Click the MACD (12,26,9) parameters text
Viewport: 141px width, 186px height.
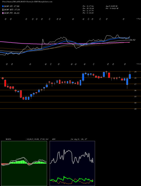point(37,139)
